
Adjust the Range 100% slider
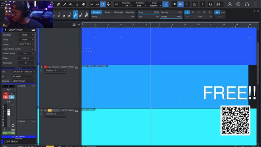coord(171,17)
